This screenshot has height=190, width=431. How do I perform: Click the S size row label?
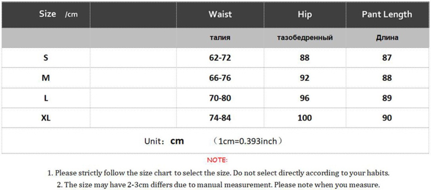tap(46, 58)
